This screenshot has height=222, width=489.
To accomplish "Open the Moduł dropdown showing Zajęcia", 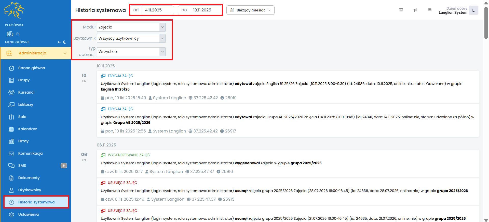I will 131,27.
